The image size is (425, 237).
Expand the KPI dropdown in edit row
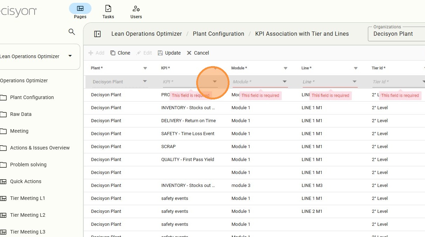(x=214, y=82)
